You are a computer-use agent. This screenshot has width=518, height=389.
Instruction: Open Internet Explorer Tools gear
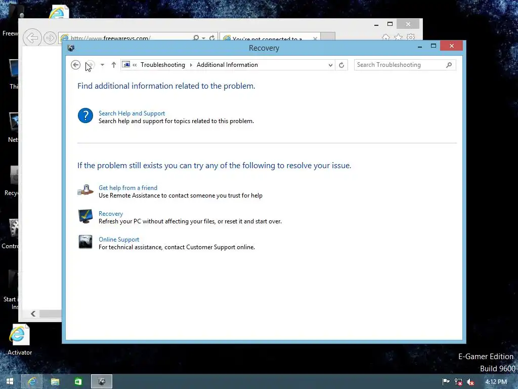(411, 37)
